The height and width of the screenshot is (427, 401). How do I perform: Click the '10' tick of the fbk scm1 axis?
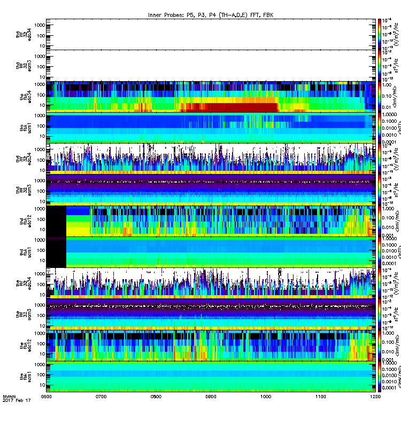pyautogui.click(x=42, y=385)
